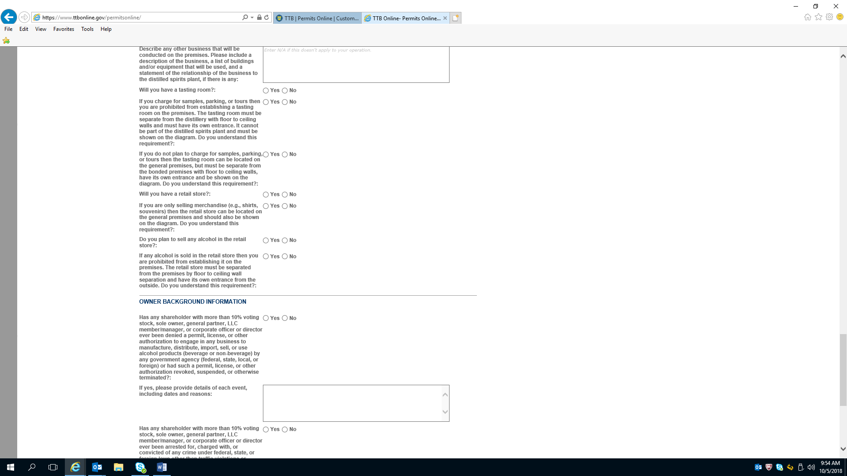The image size is (847, 476).
Task: Open Skype from the taskbar
Action: [140, 467]
